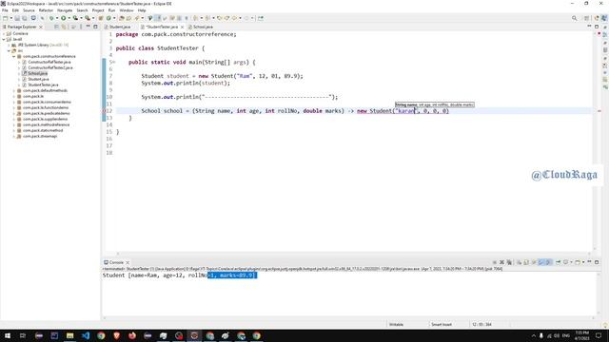Screen dimensions: 609x342
Task: Toggle the highlighted toolbar button right of Mark Occurrences
Action: coord(157,18)
